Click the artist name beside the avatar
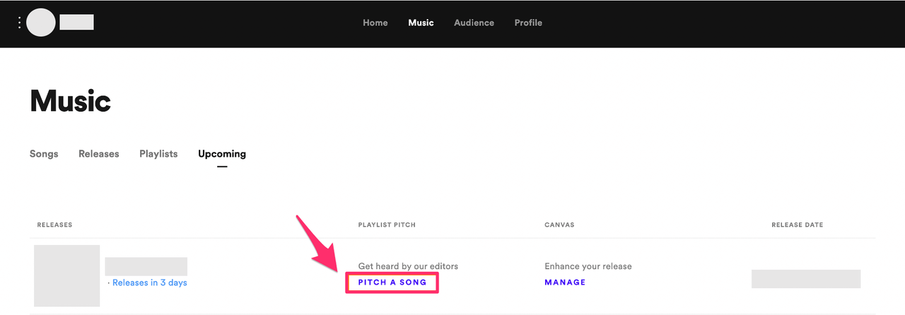Image resolution: width=905 pixels, height=315 pixels. 76,23
